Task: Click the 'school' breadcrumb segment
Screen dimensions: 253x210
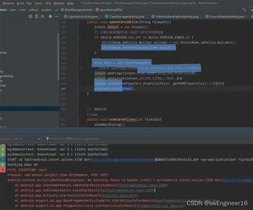Action: click(34, 10)
